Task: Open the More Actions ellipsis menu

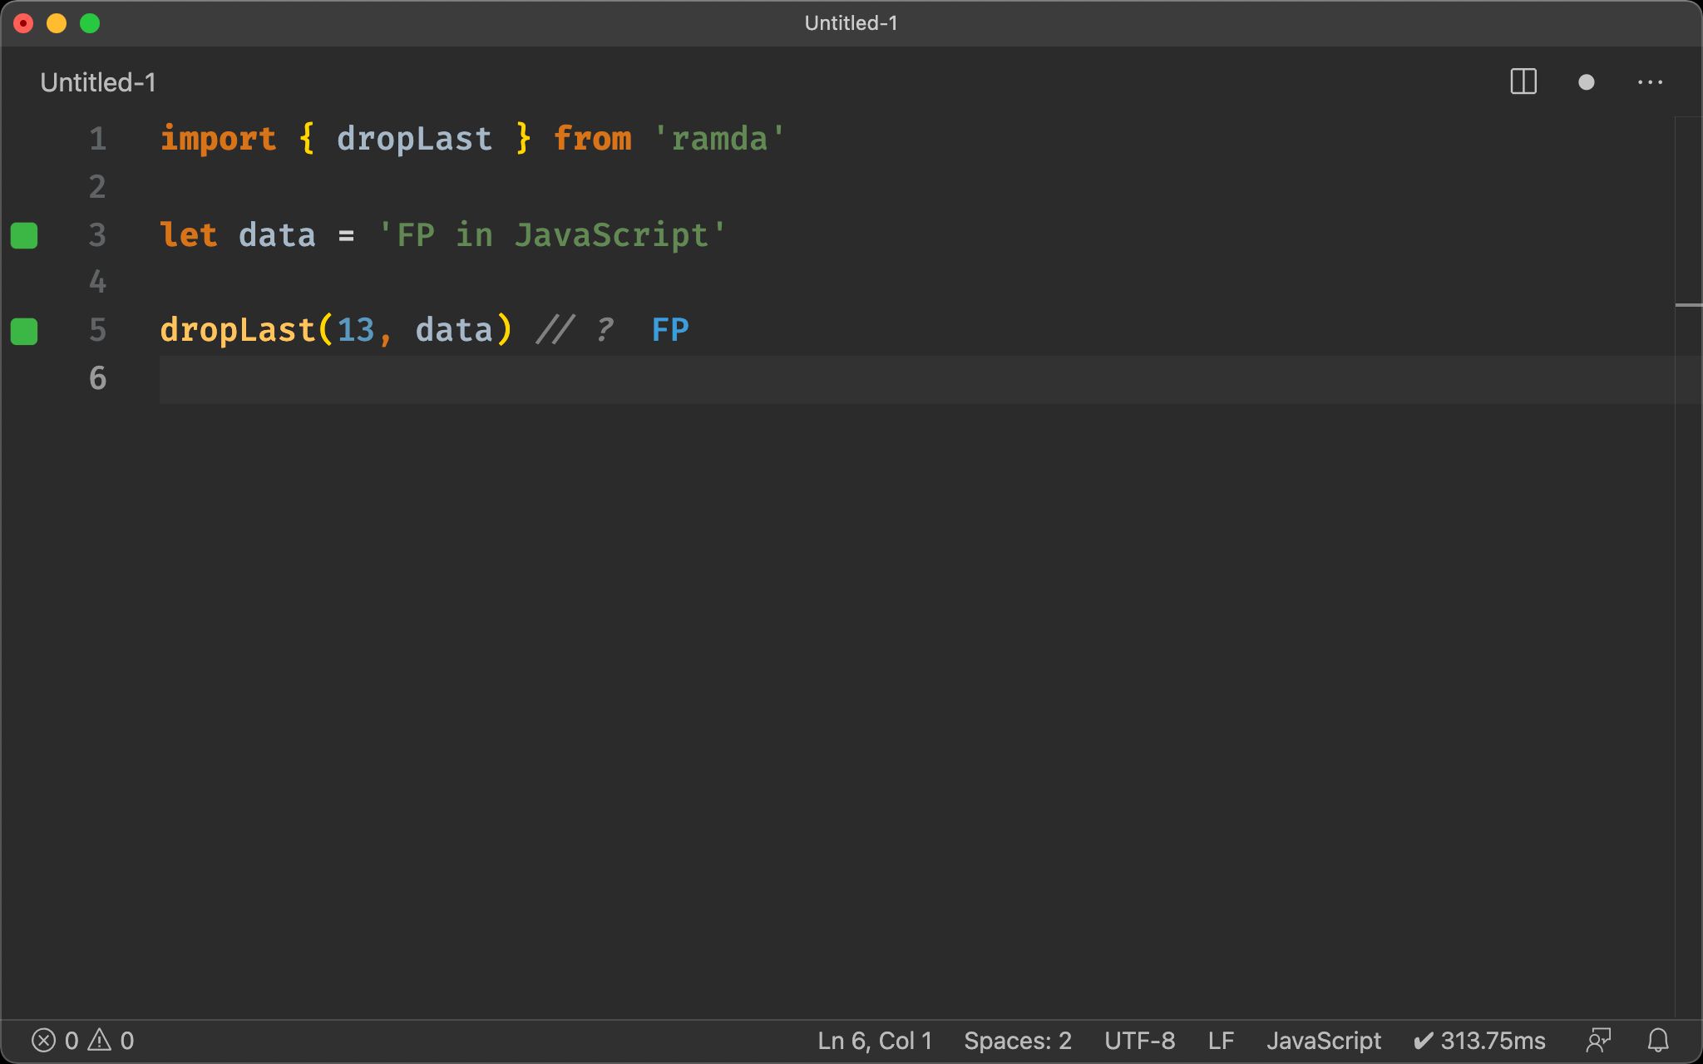Action: click(x=1650, y=82)
